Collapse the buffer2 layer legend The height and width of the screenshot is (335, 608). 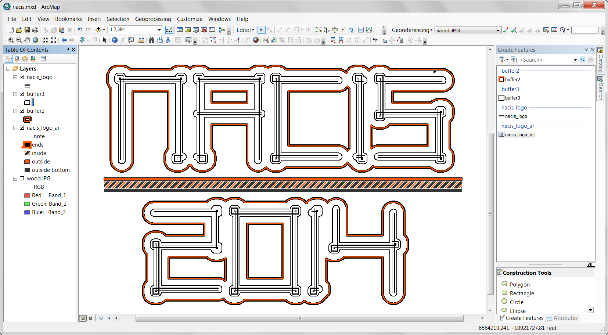(x=15, y=111)
